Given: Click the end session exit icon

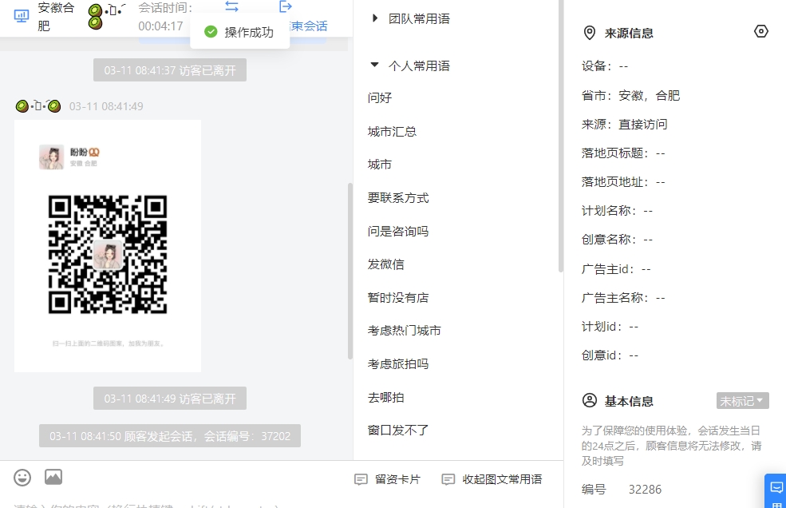Looking at the screenshot, I should click(285, 6).
